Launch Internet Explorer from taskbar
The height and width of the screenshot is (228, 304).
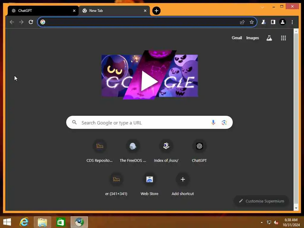point(24,222)
